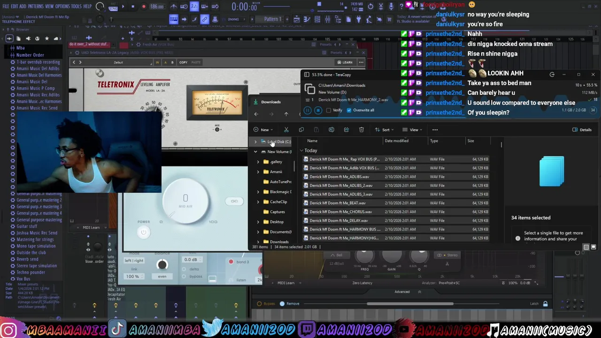
Task: Toggle the Latch lock icon
Action: click(545, 304)
